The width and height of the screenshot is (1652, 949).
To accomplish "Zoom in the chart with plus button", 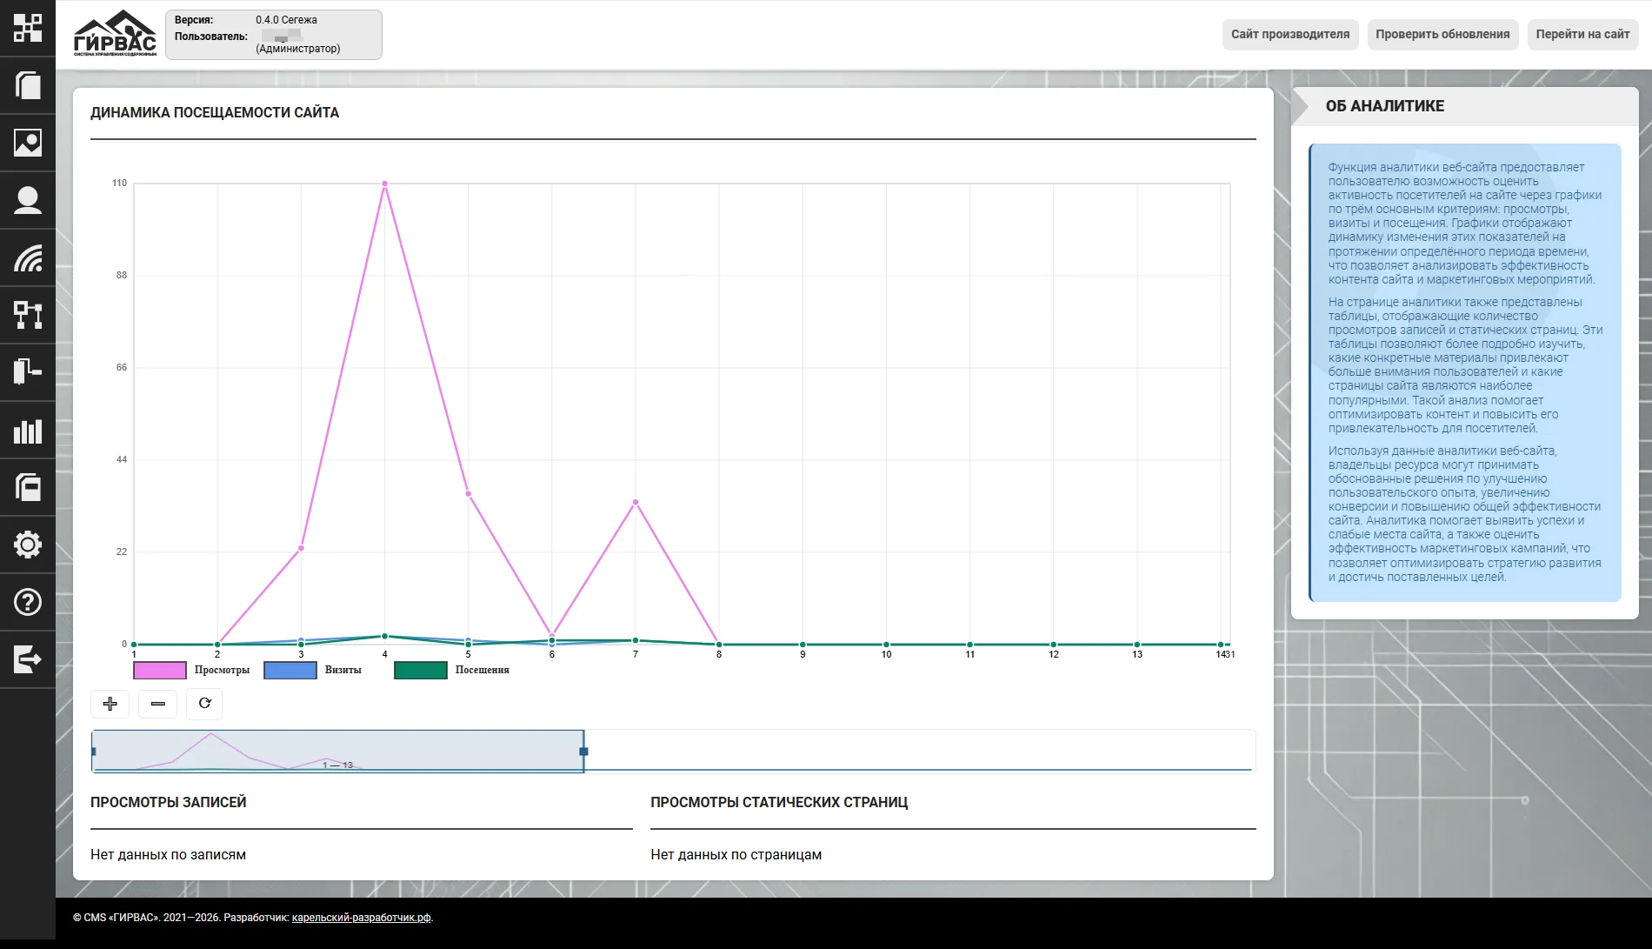I will tap(110, 704).
